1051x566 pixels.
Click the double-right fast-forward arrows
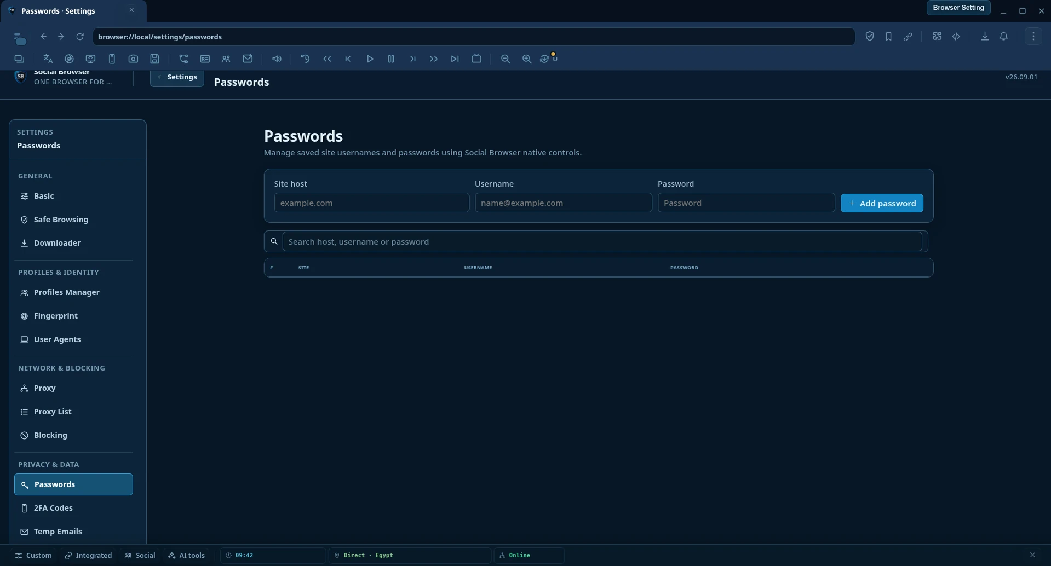[x=434, y=59]
